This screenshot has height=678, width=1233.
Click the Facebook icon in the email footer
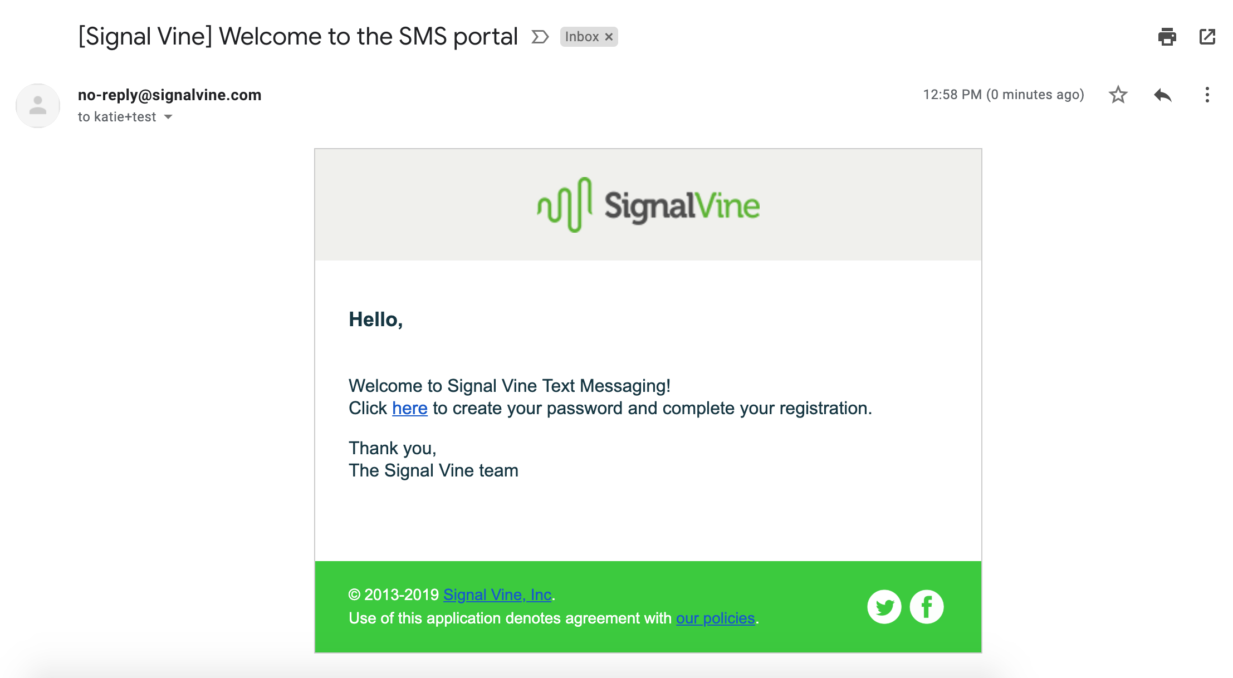click(x=926, y=606)
